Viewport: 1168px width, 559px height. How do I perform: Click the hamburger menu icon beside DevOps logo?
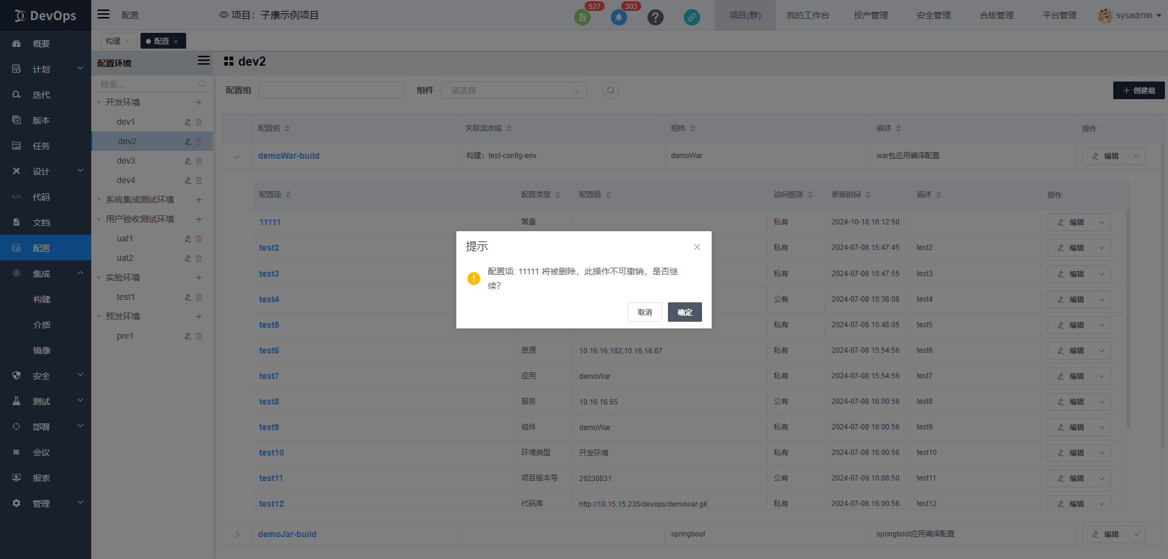coord(104,15)
